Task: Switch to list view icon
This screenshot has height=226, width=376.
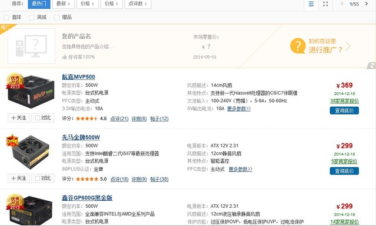Action: click(x=311, y=4)
